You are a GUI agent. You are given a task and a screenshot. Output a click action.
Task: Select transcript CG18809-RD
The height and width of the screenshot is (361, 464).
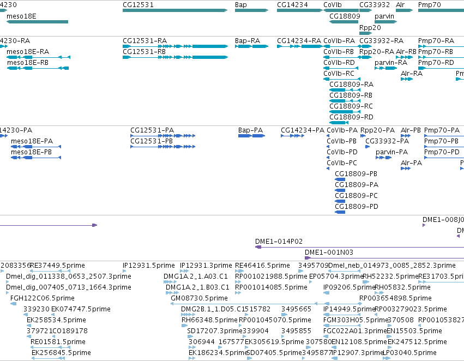(351, 117)
